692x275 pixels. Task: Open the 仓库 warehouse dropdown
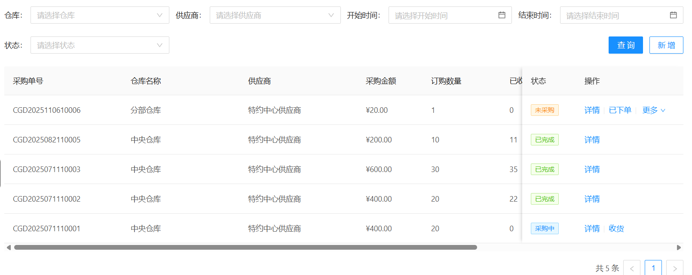100,15
